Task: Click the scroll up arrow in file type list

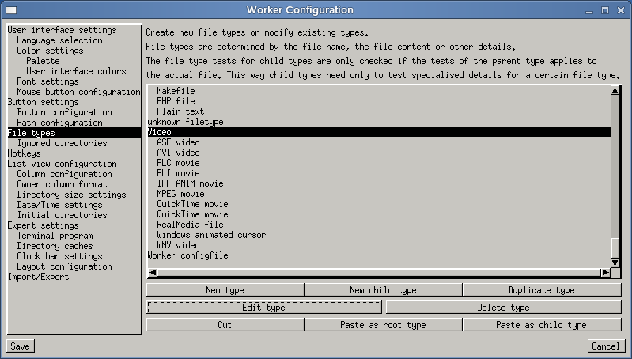Action: coord(615,91)
